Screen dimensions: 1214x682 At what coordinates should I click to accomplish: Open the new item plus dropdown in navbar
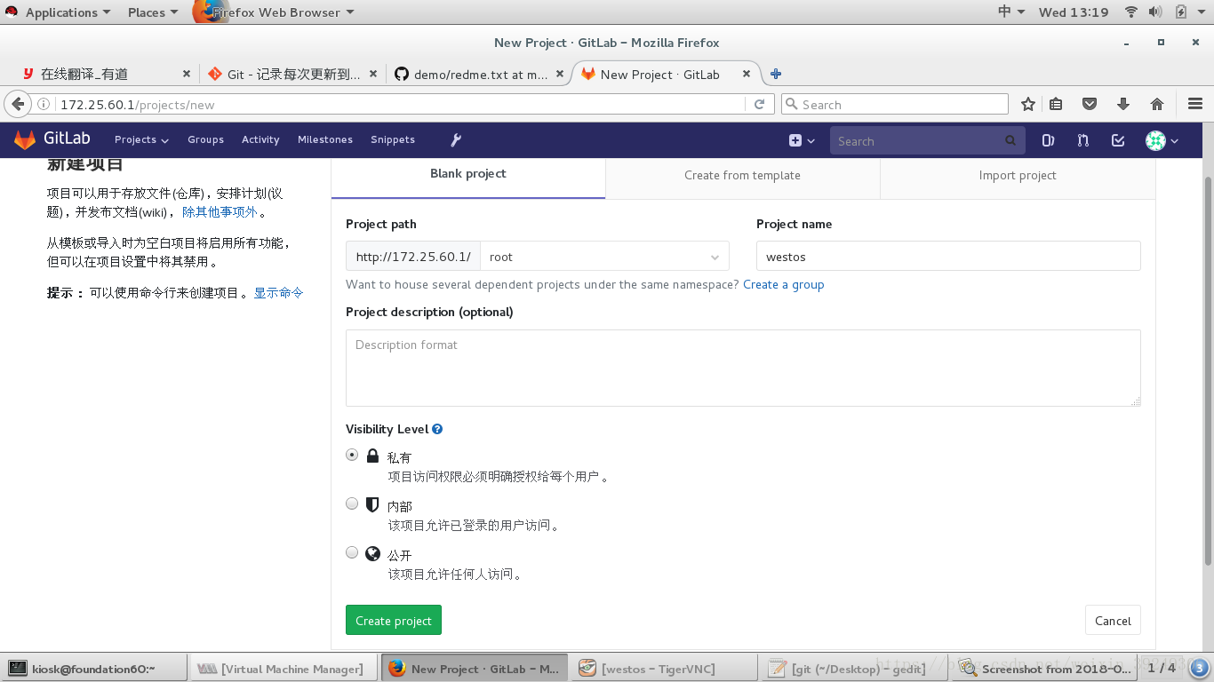tap(802, 140)
